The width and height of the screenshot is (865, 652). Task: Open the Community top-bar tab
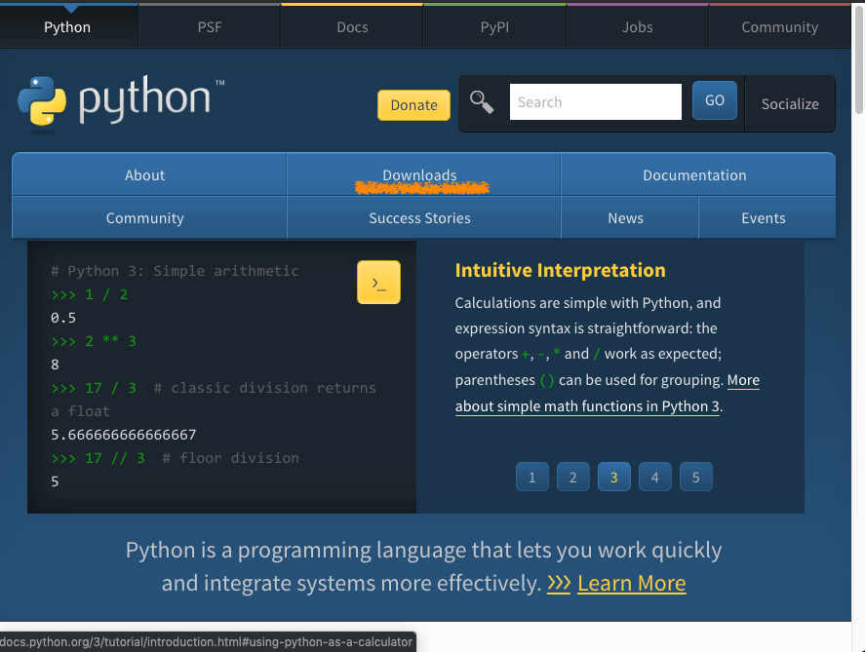coord(779,27)
